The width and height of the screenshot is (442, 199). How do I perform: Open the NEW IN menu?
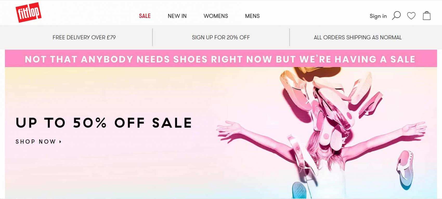tap(177, 16)
